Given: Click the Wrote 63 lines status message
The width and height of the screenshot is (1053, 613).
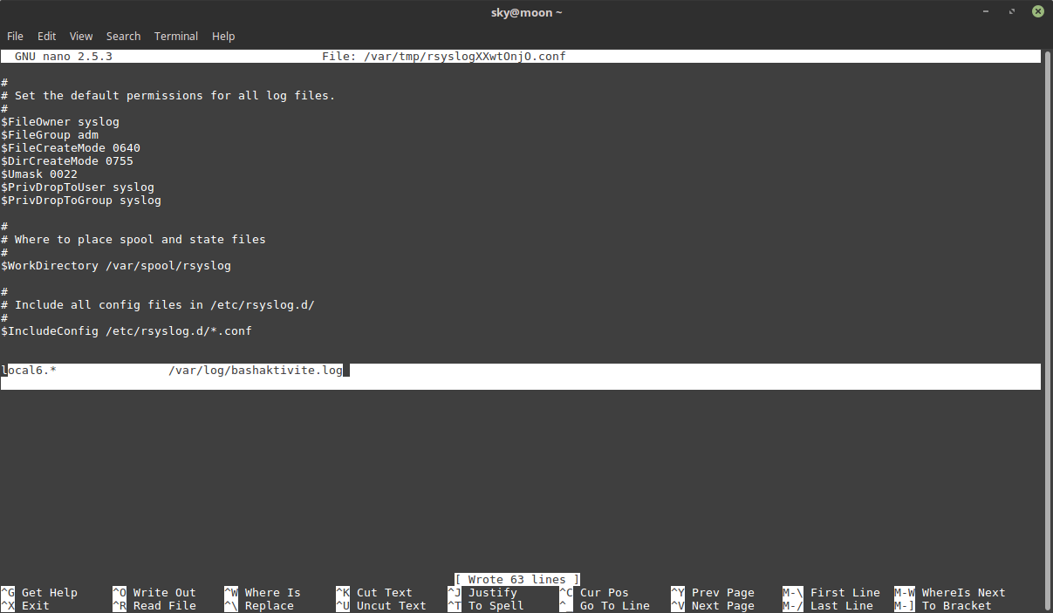Looking at the screenshot, I should click(516, 579).
